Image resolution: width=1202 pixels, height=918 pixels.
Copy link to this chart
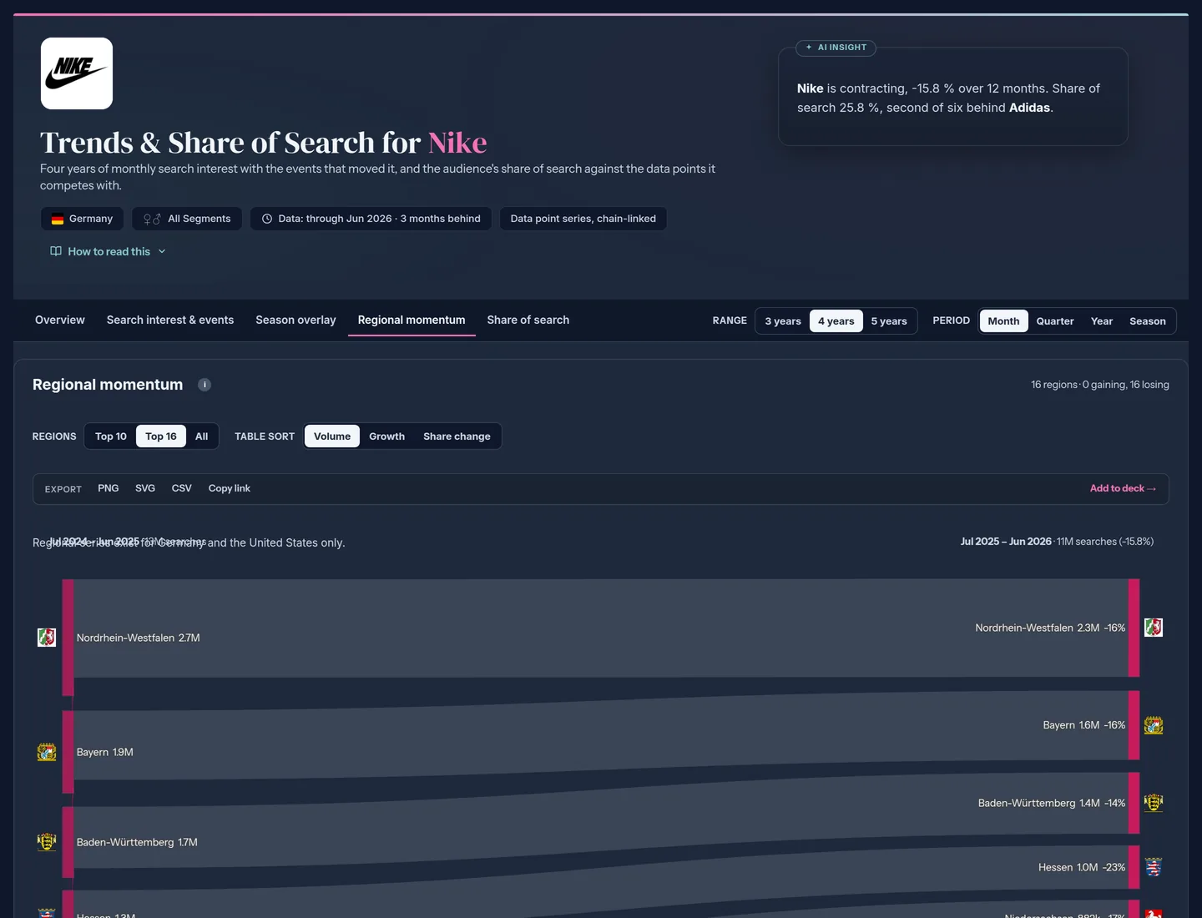click(x=230, y=488)
